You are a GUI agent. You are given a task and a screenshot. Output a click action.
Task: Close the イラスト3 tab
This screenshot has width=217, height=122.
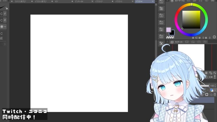click(133, 1)
